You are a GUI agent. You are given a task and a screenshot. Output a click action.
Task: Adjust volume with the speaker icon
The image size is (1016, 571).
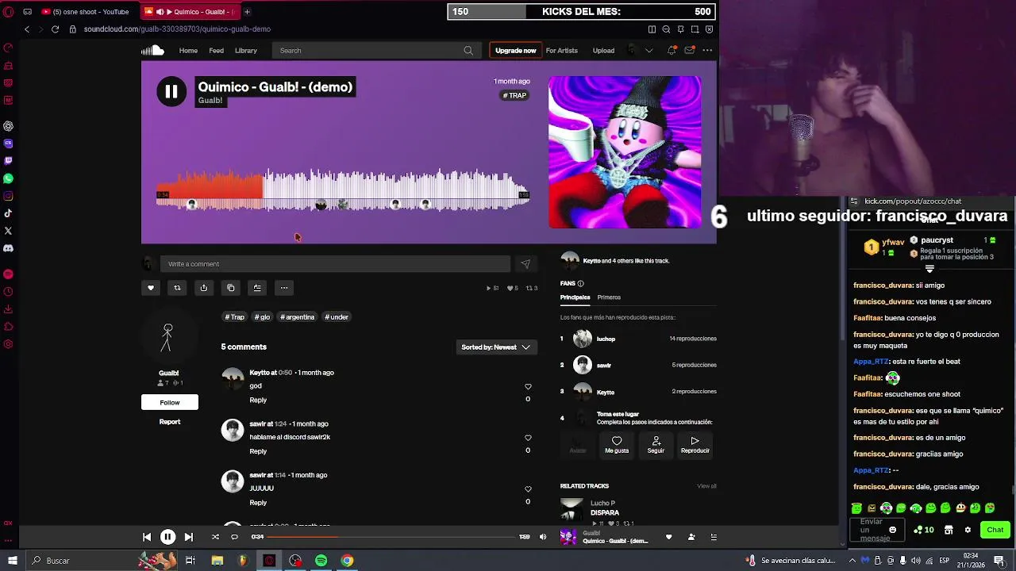(543, 537)
